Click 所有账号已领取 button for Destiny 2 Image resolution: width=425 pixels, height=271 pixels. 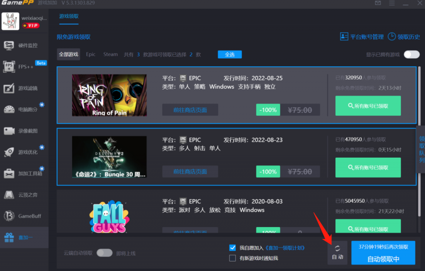pyautogui.click(x=368, y=168)
